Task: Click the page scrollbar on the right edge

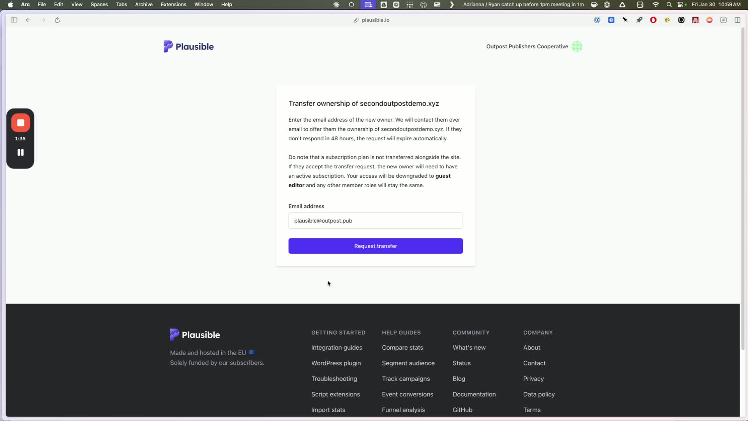Action: pyautogui.click(x=743, y=189)
